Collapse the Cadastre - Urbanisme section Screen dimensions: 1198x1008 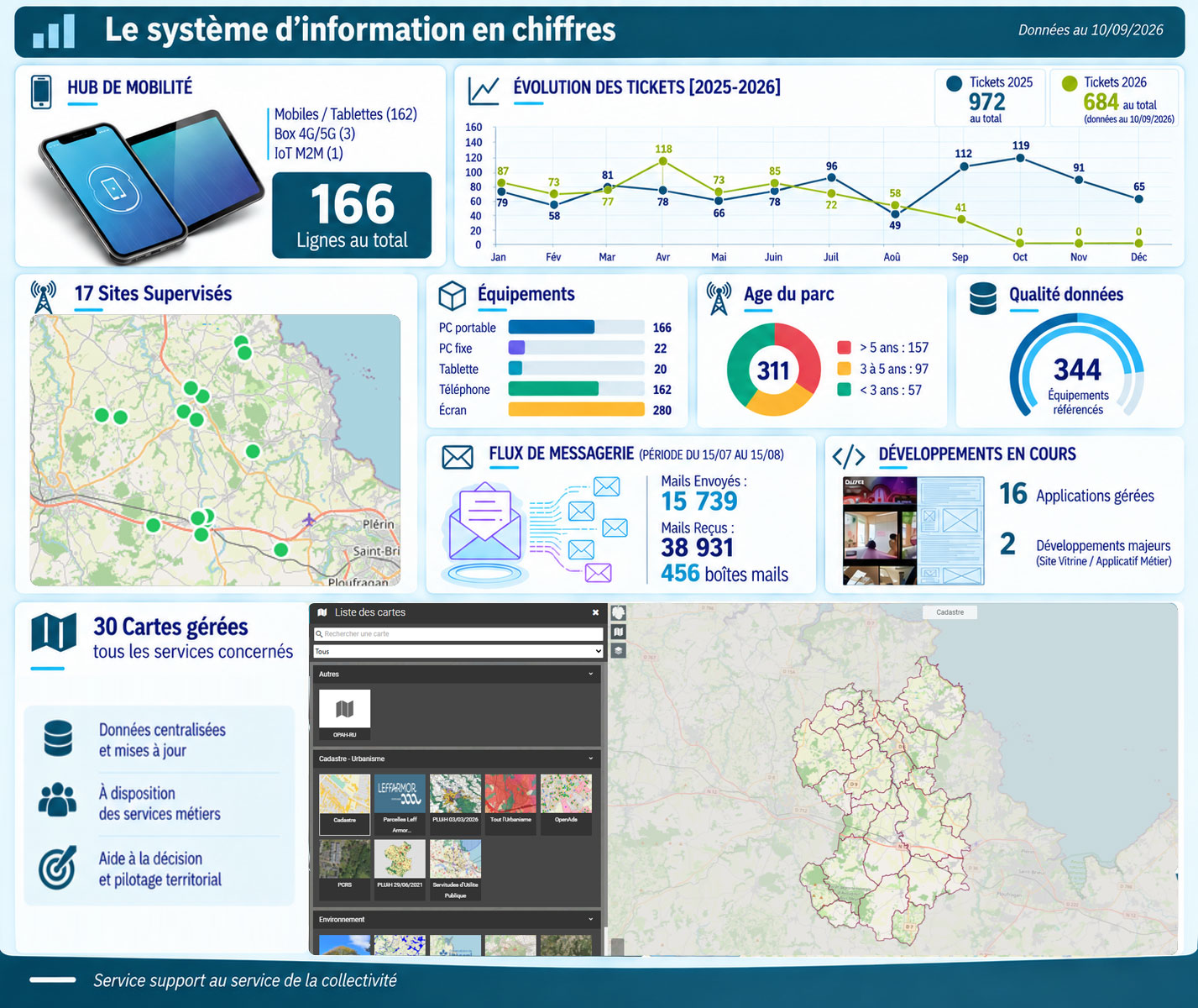click(590, 759)
